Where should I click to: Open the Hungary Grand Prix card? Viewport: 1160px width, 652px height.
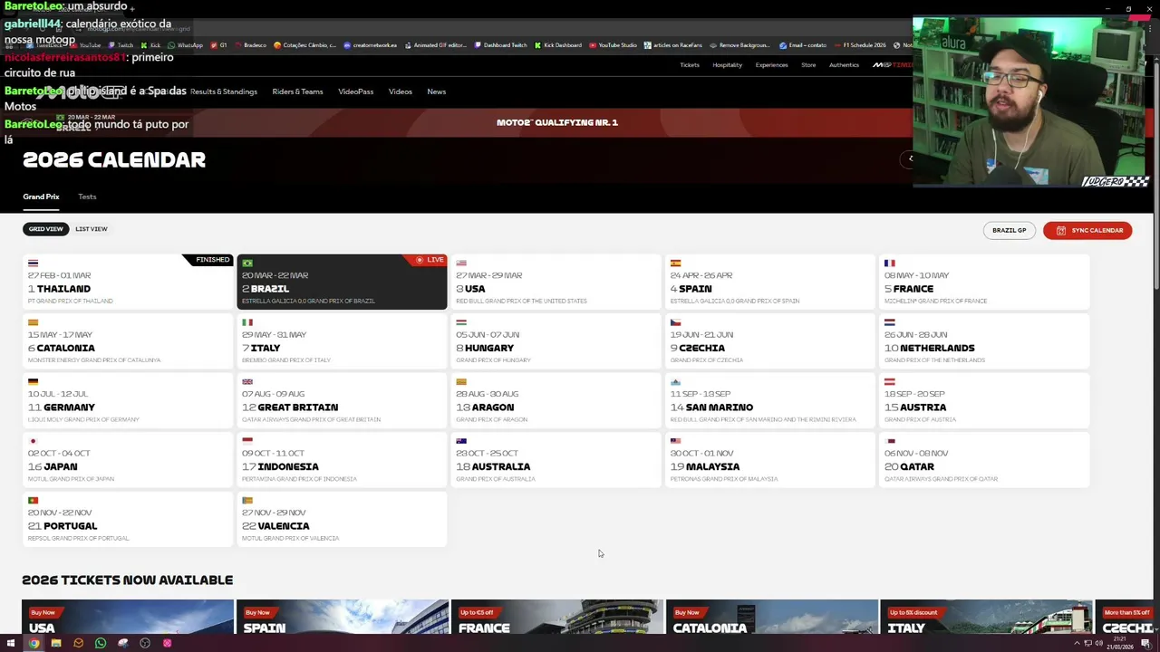click(x=556, y=340)
